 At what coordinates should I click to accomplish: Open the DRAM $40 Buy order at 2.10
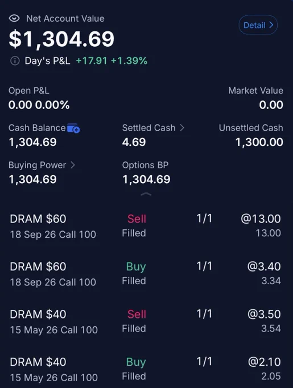pos(146,369)
